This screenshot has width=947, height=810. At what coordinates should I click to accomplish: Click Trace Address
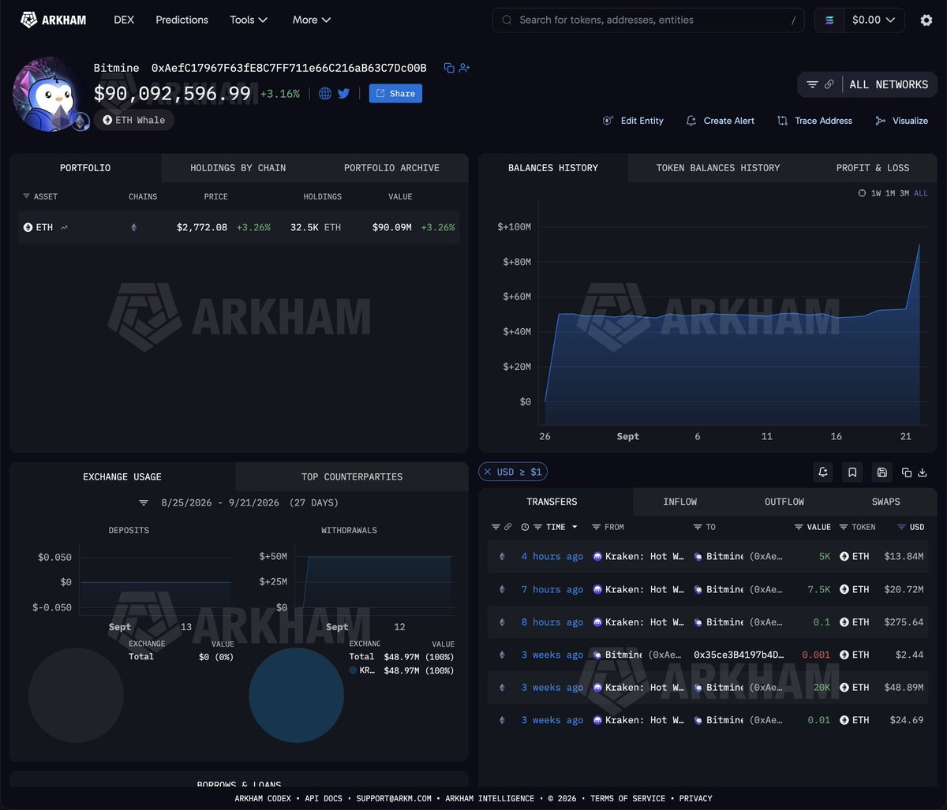814,121
